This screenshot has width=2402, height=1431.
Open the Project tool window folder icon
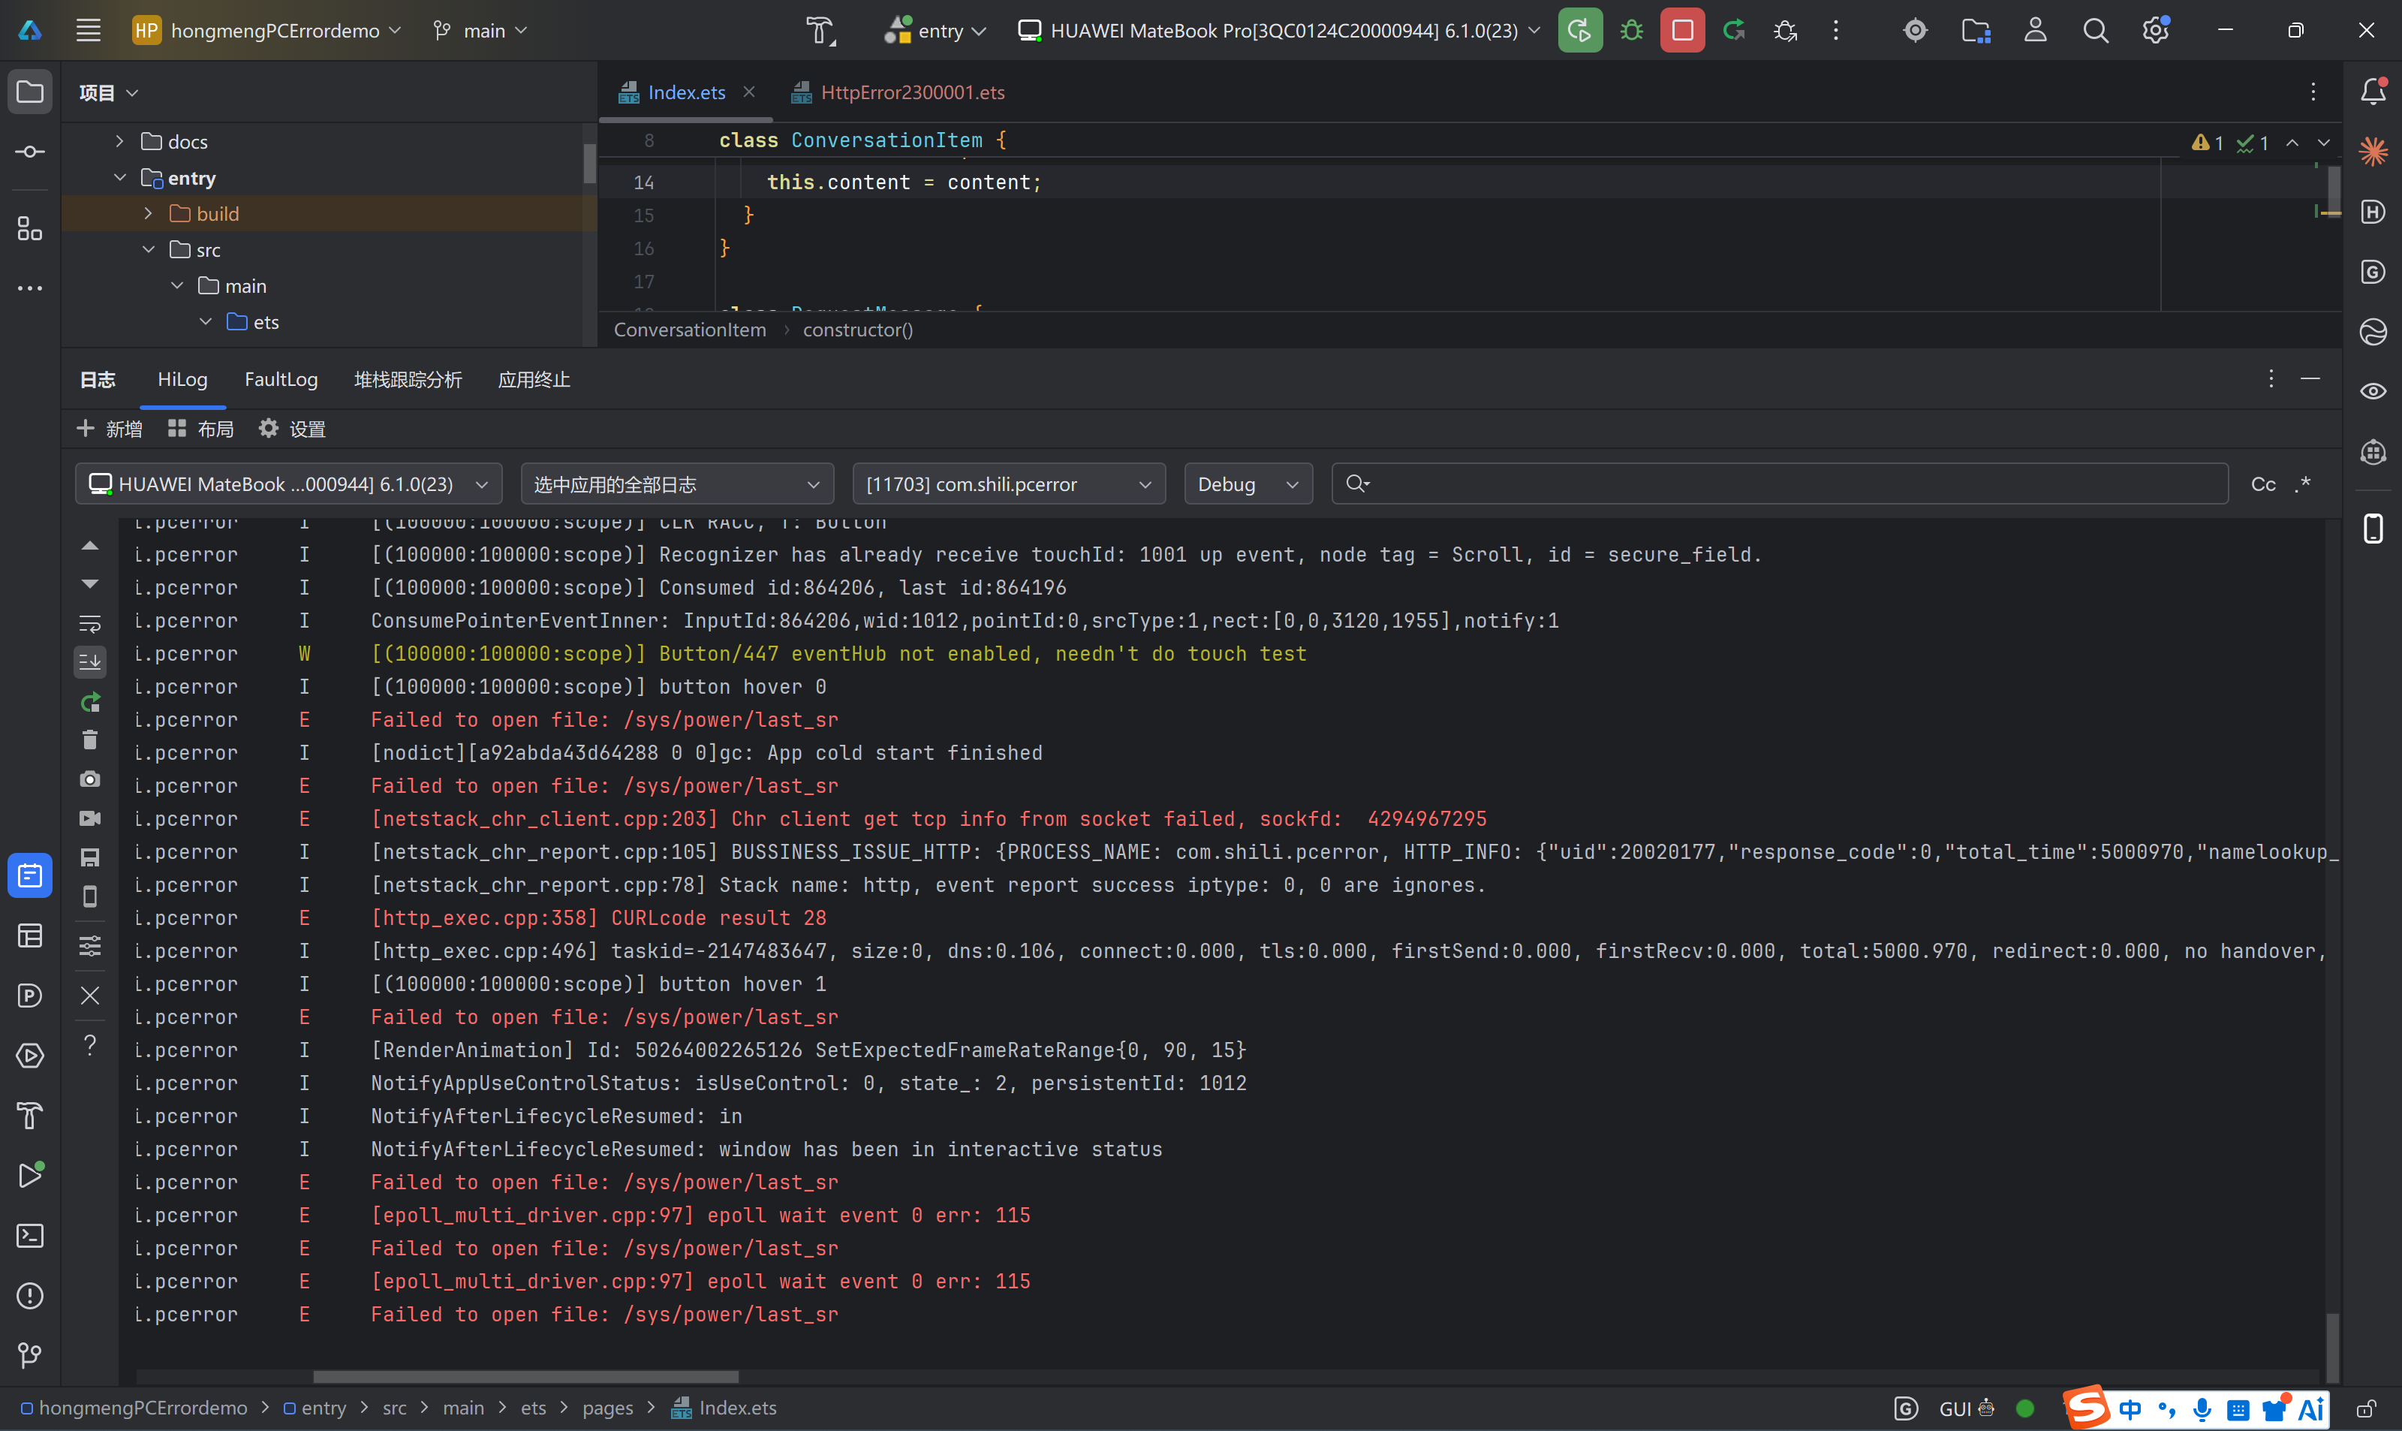(30, 92)
